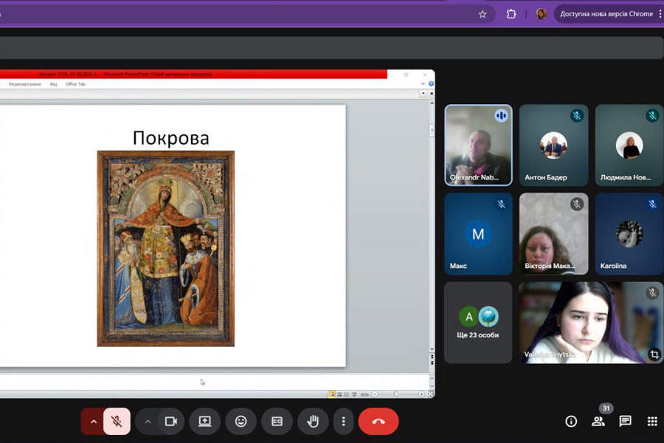The width and height of the screenshot is (664, 443).
Task: Turn on closed captions
Action: click(277, 421)
